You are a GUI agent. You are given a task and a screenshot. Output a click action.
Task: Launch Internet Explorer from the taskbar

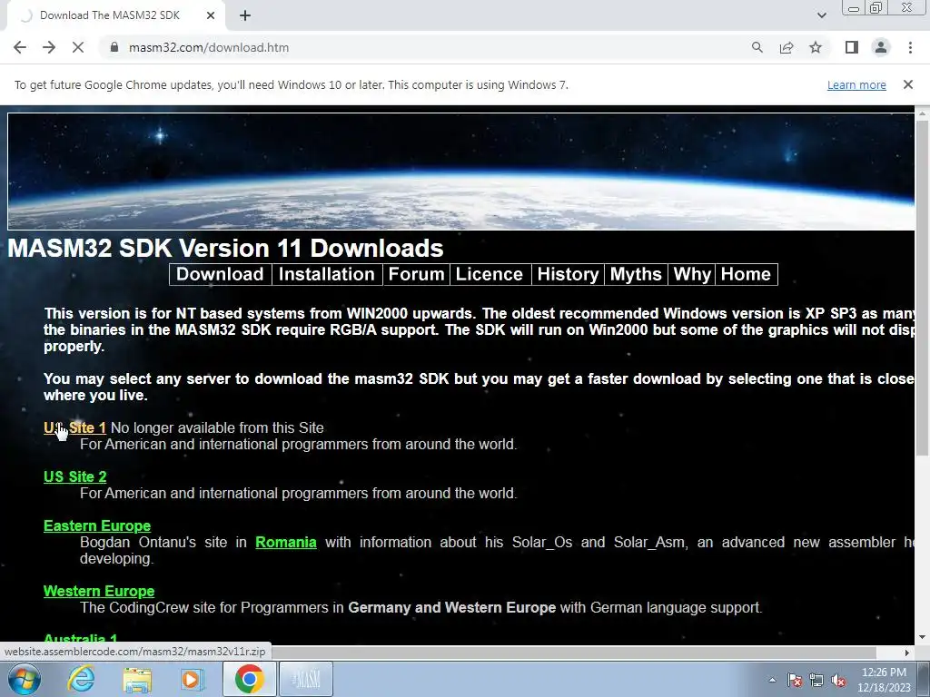[x=81, y=679]
